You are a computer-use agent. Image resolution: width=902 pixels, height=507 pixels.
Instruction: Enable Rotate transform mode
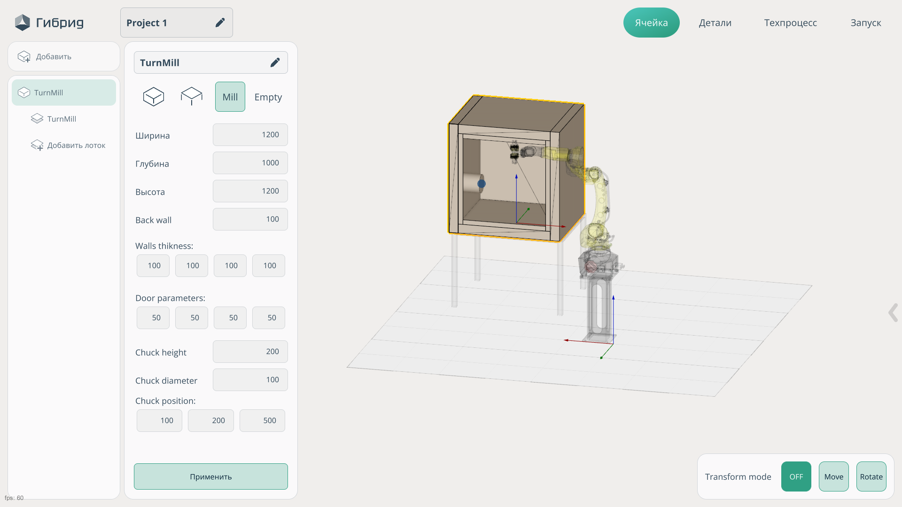[x=871, y=476]
